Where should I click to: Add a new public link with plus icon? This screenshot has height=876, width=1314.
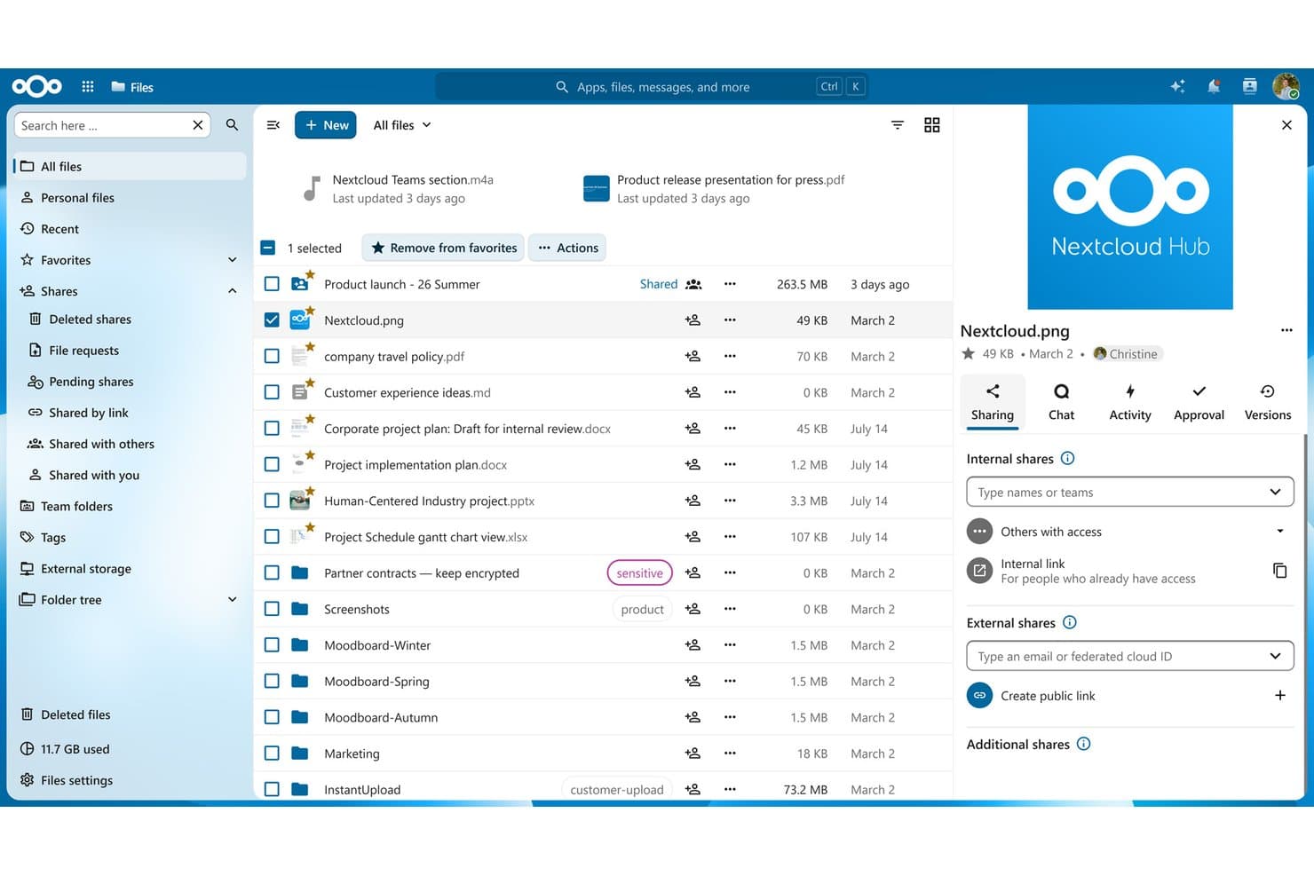pyautogui.click(x=1279, y=696)
